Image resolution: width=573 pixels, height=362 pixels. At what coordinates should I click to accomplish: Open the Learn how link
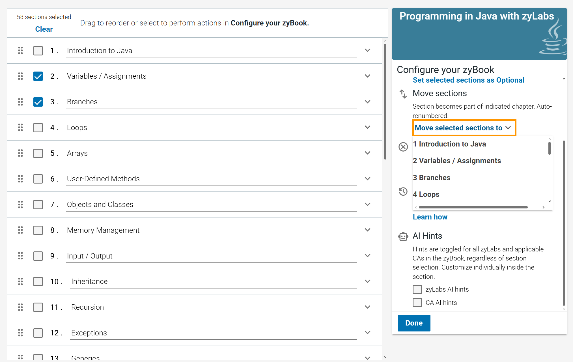click(430, 217)
